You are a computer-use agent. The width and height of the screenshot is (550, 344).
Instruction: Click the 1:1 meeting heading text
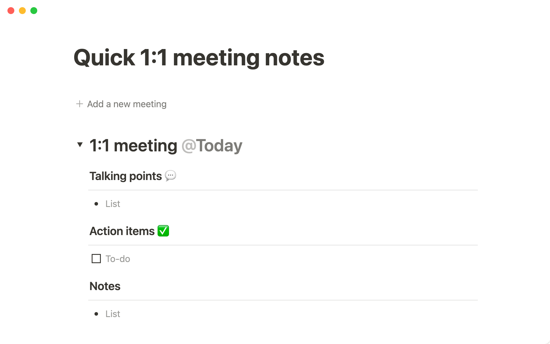pyautogui.click(x=133, y=146)
